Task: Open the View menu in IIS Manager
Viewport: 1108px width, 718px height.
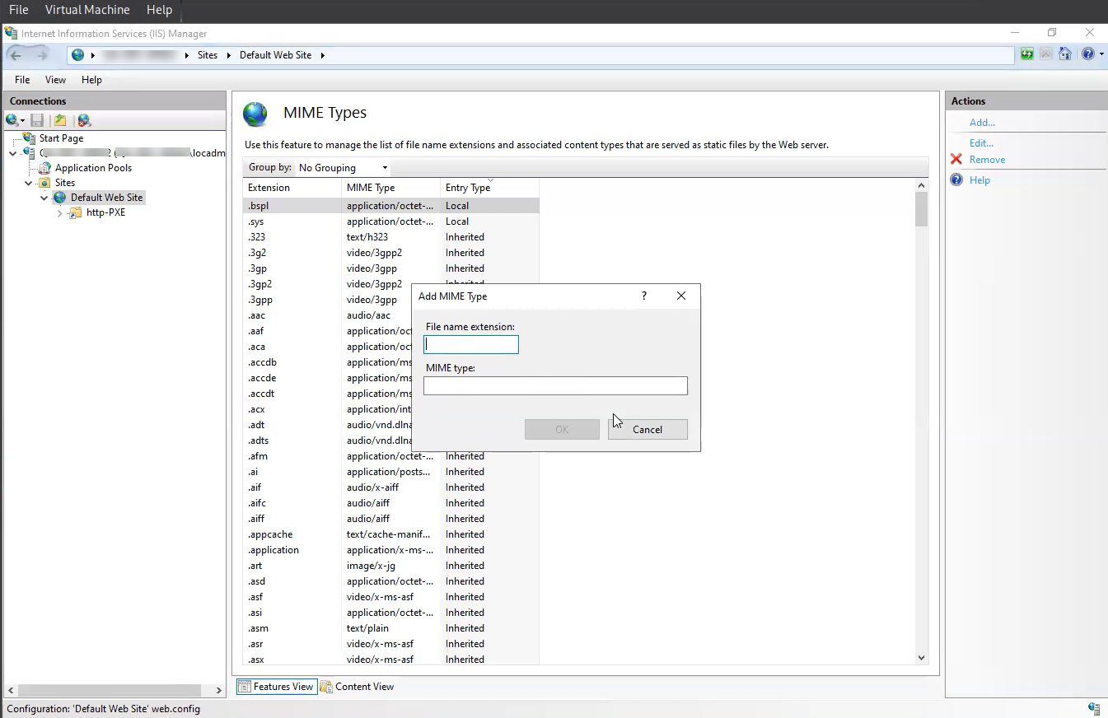Action: tap(55, 80)
